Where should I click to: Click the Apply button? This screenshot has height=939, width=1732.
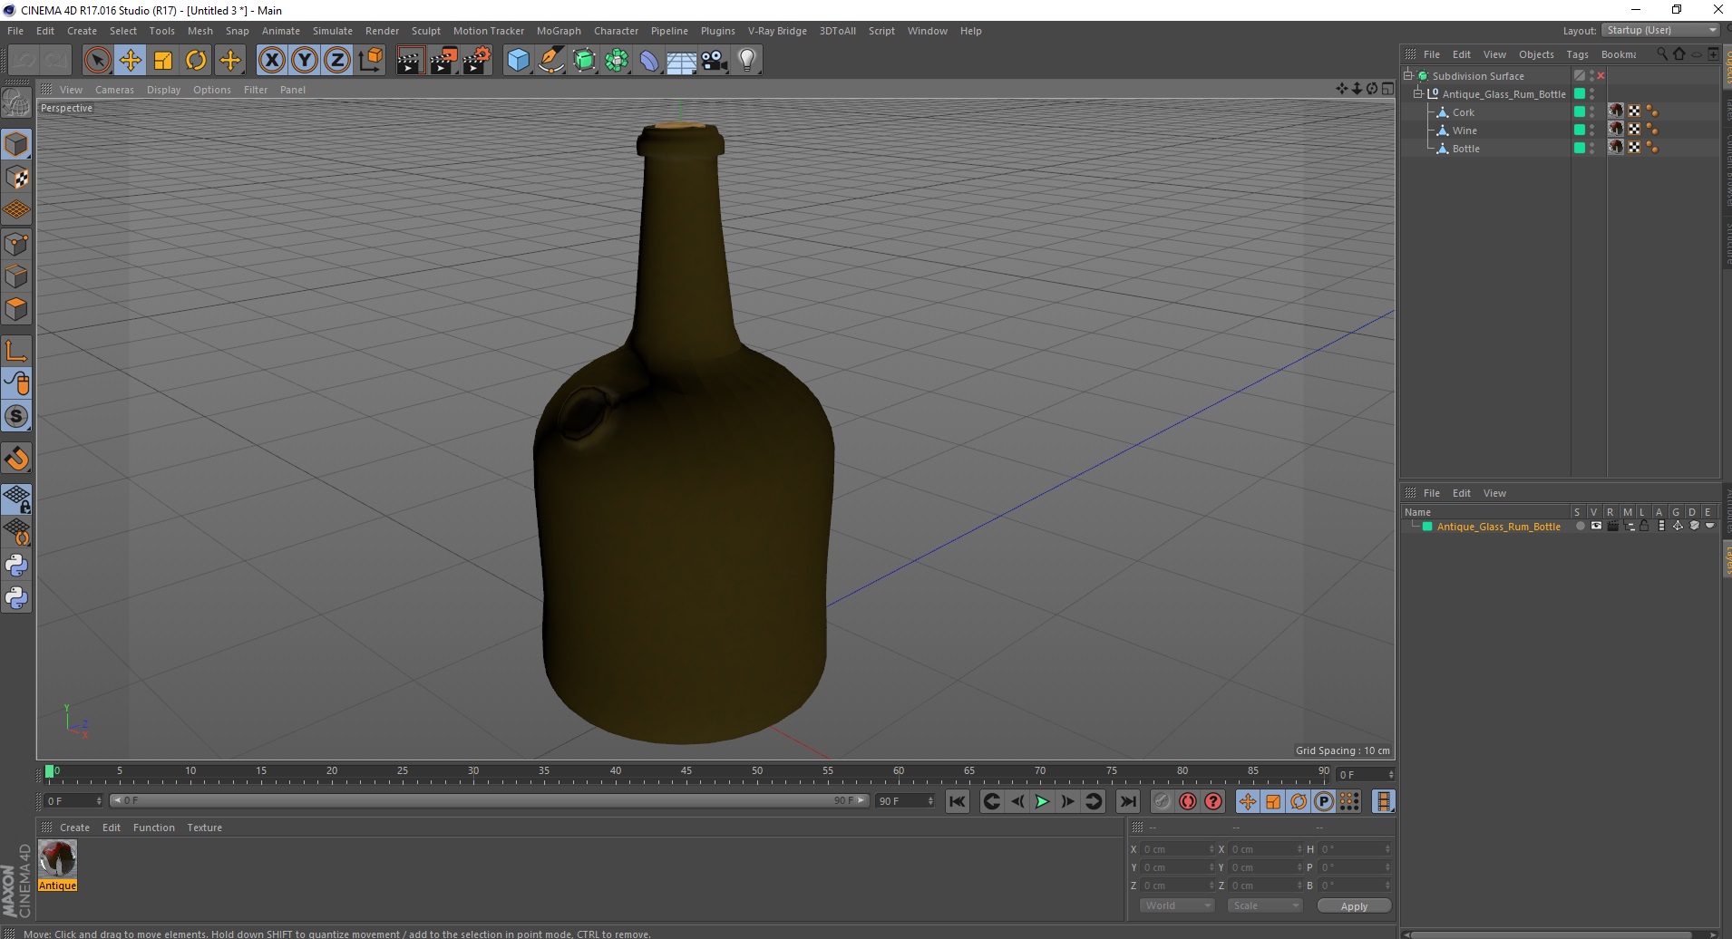coord(1354,906)
